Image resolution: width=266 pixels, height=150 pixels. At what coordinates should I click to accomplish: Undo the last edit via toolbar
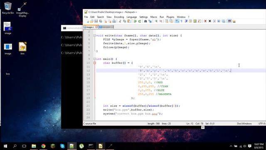(x=135, y=21)
